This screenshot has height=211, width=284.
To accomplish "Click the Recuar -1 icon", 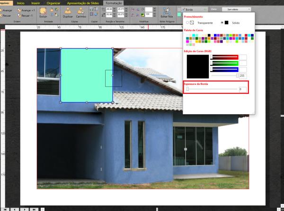I will point(19,15).
